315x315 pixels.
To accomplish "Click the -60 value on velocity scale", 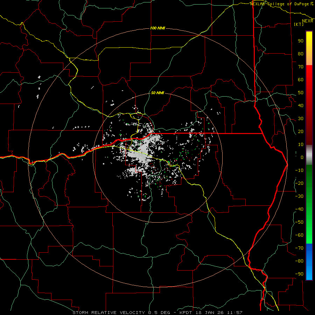I will 299,235.
